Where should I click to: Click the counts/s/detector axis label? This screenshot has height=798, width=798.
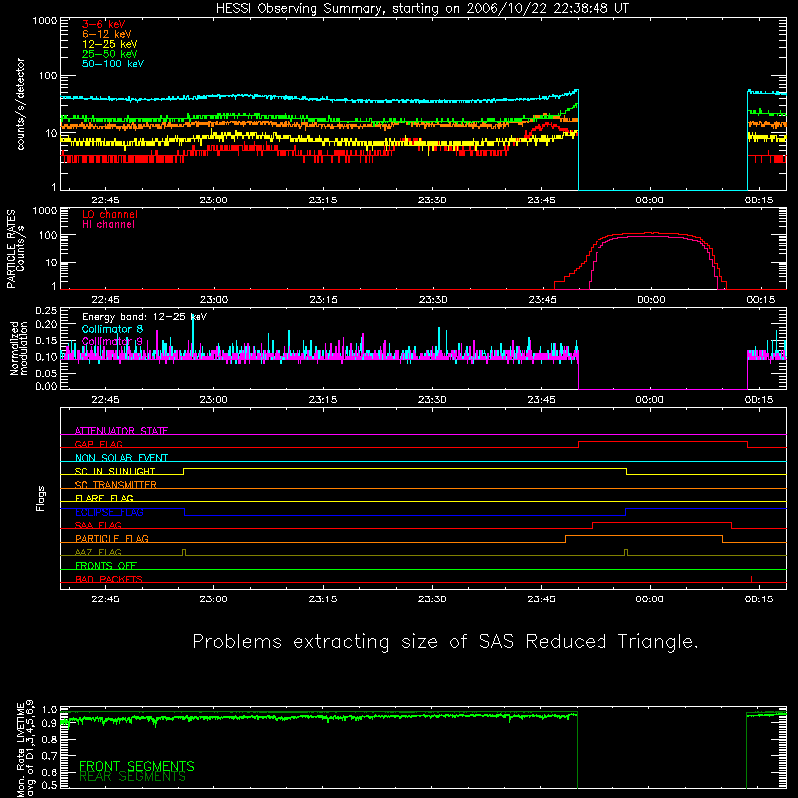(x=20, y=104)
